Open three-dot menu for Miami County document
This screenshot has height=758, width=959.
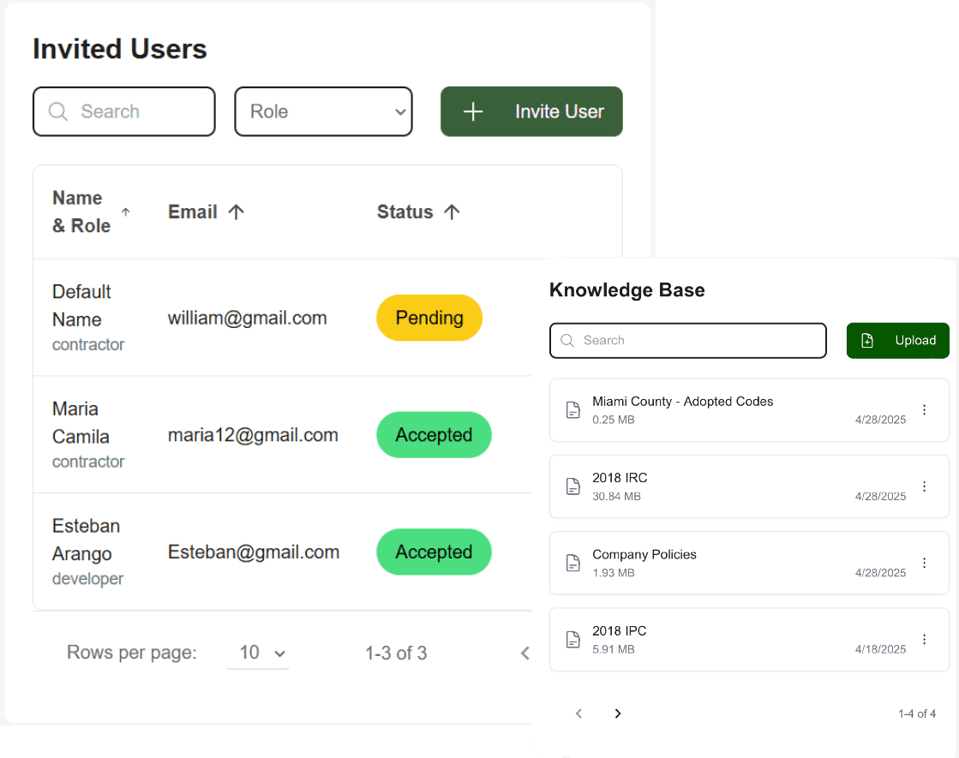point(924,410)
